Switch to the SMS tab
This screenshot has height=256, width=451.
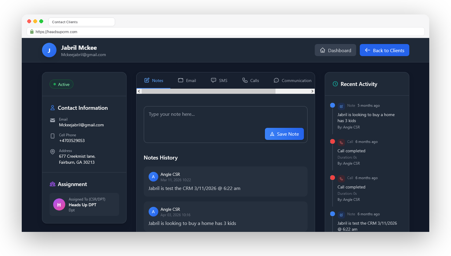click(219, 81)
